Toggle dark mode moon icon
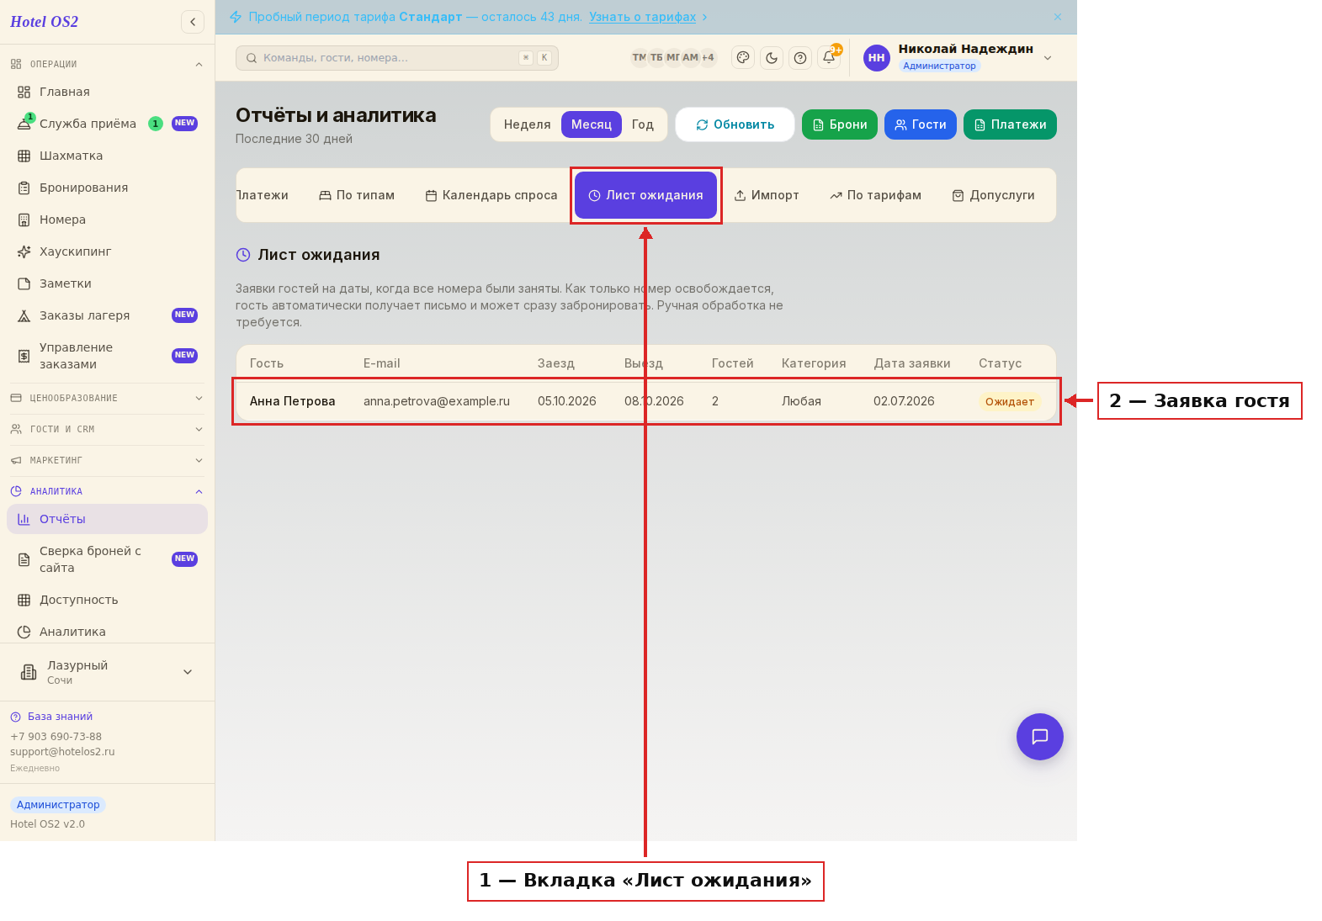The image size is (1322, 921). pos(772,58)
